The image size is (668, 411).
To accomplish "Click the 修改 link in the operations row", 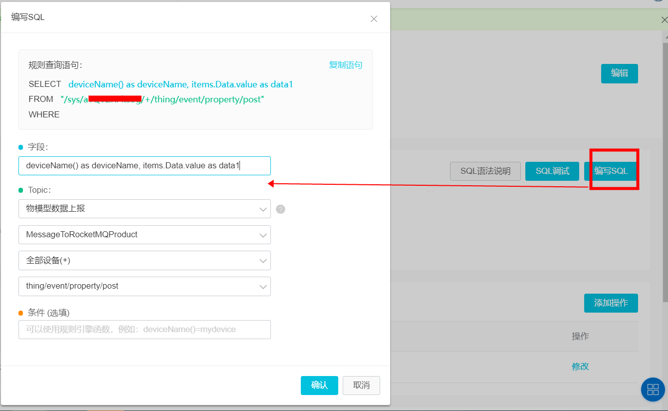I will click(580, 367).
